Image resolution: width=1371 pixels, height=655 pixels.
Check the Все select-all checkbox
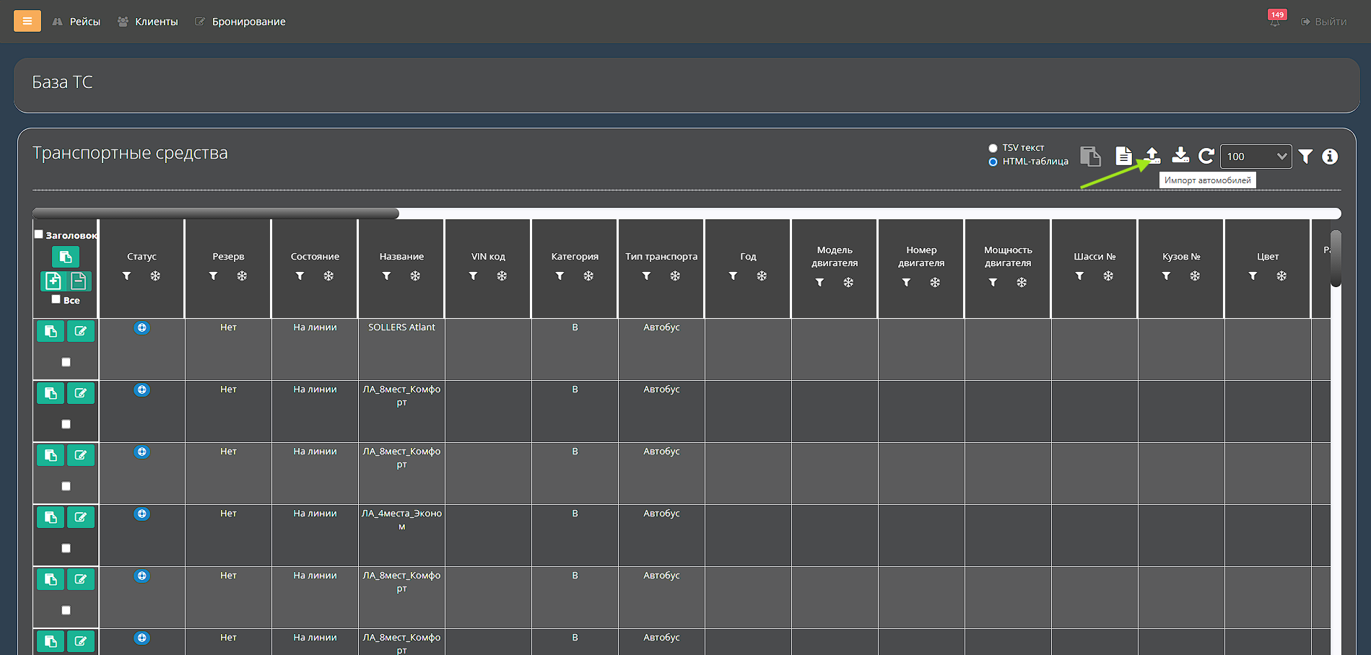pyautogui.click(x=56, y=299)
